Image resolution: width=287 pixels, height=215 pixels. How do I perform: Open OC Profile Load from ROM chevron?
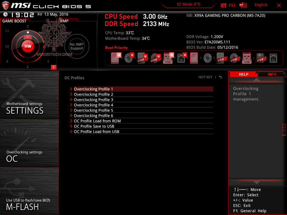[71, 121]
